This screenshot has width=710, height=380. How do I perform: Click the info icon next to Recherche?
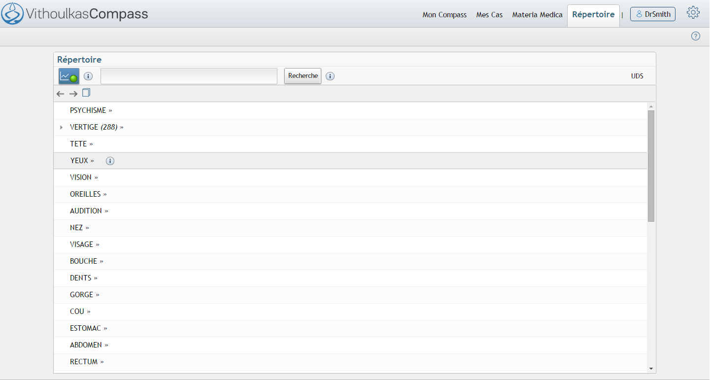tap(330, 76)
